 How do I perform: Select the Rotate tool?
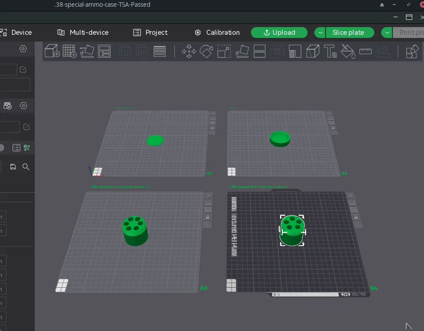(206, 51)
